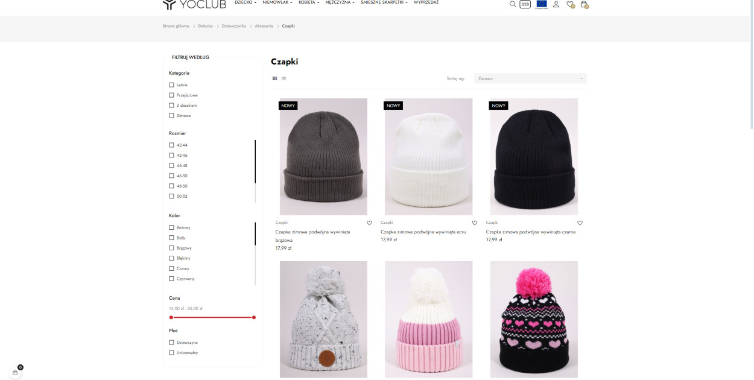Viewport: 754px width, 380px height.
Task: Add brown beanie to wishlist via heart
Action: [369, 223]
